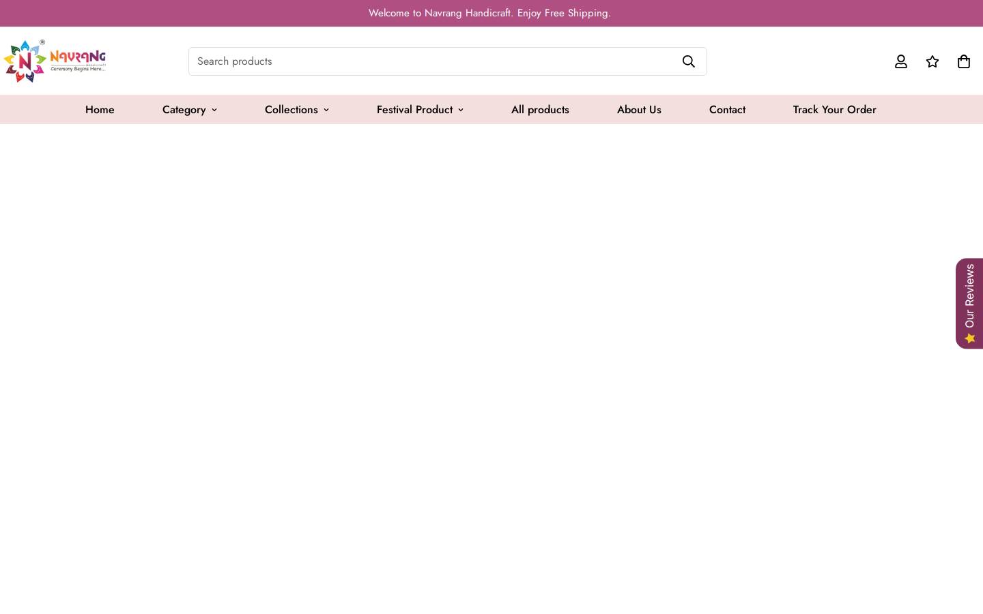Go to the Home page

(x=100, y=110)
